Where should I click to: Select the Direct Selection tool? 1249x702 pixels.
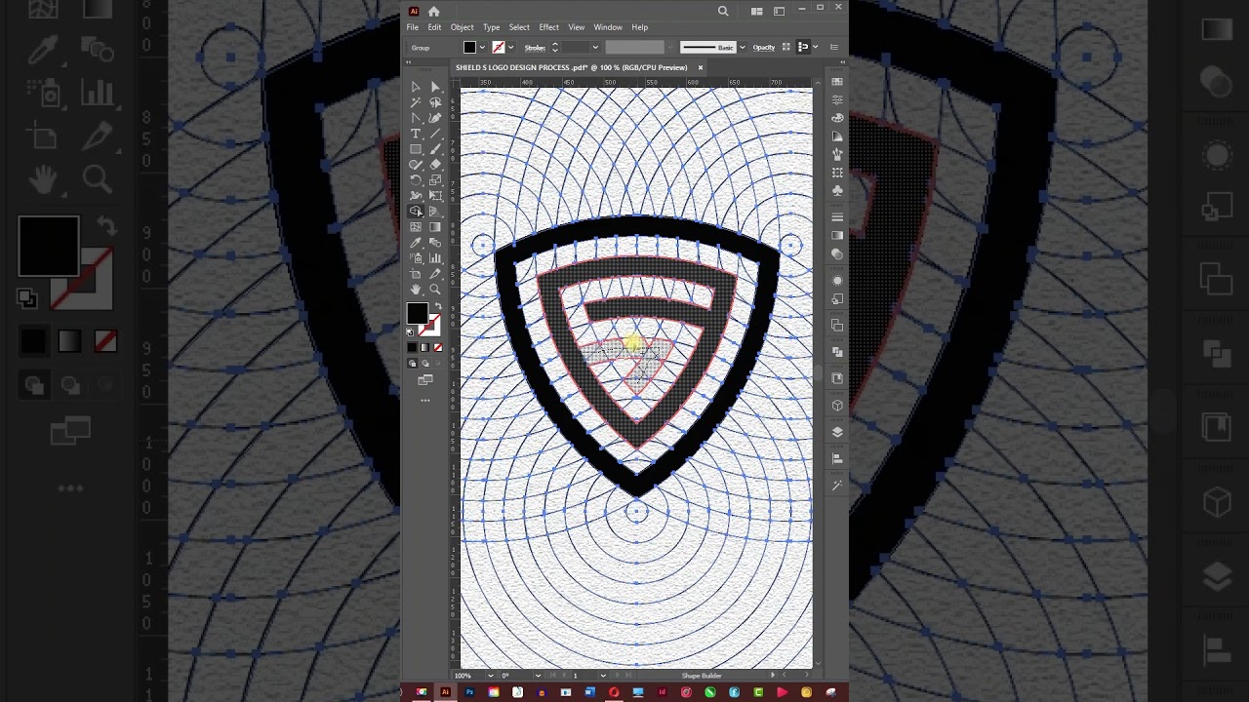[x=435, y=87]
